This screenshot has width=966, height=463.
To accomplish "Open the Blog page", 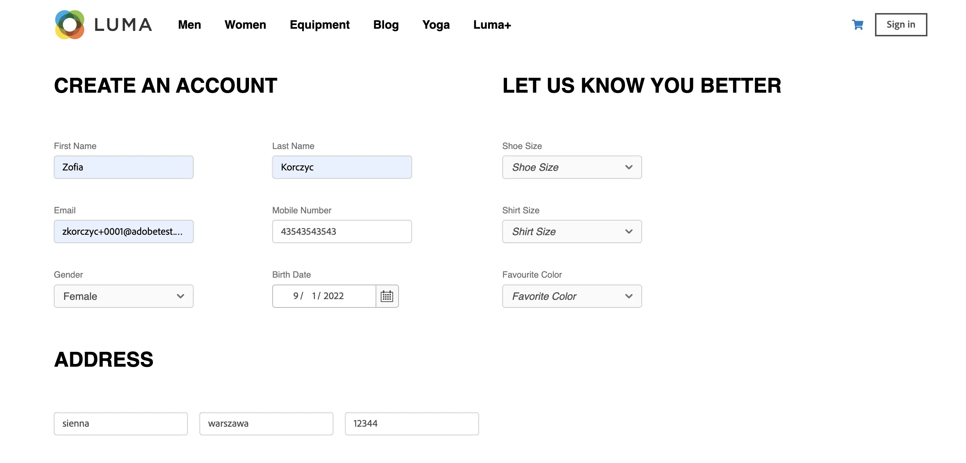I will (386, 25).
